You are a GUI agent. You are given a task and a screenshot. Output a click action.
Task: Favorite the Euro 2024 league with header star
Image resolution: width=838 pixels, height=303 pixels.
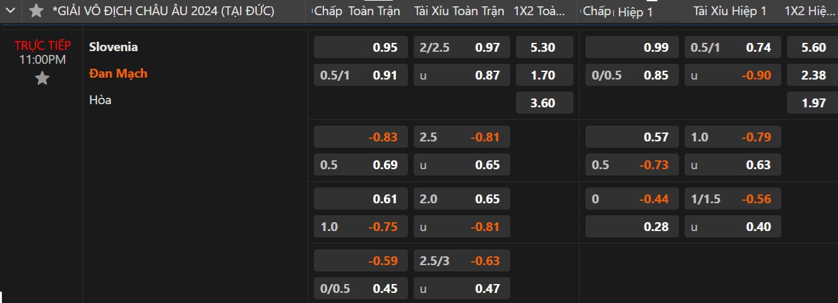[37, 11]
